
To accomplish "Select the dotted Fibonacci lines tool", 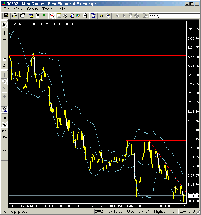I will [x=4, y=52].
